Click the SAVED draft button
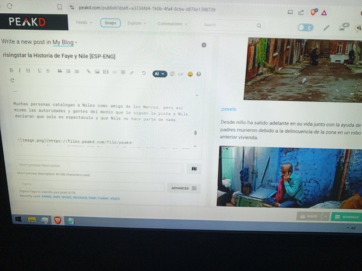Viewport: 362px width, 271px height. pyautogui.click(x=309, y=216)
